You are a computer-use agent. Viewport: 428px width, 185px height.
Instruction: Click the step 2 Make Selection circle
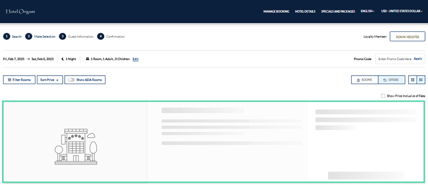click(x=29, y=37)
